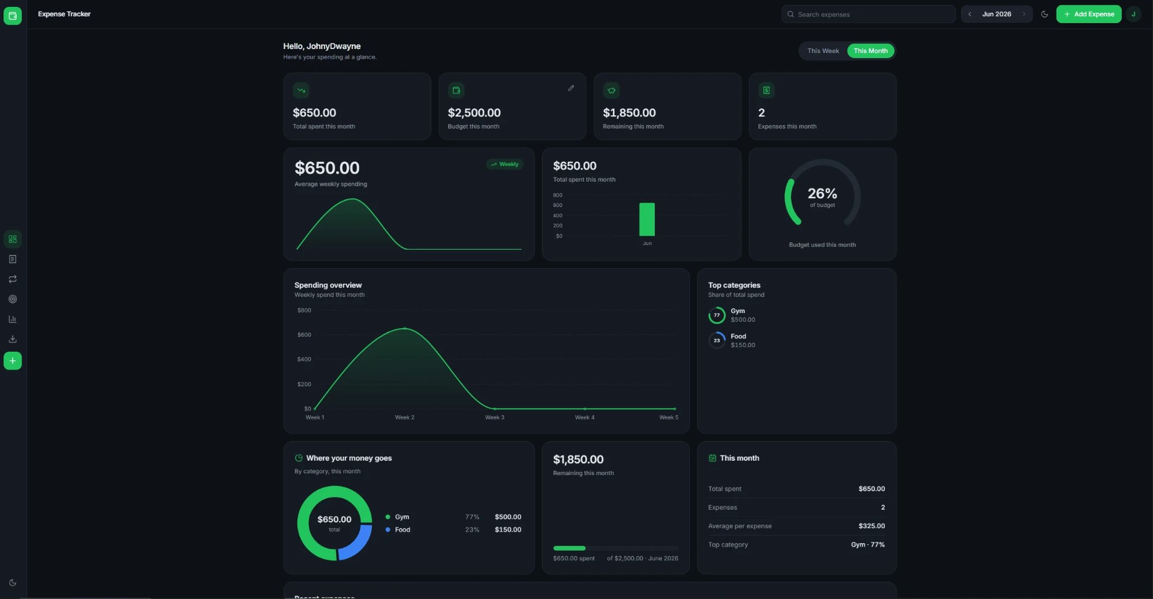
Task: Click the Jun bar in monthly chart
Action: (647, 220)
